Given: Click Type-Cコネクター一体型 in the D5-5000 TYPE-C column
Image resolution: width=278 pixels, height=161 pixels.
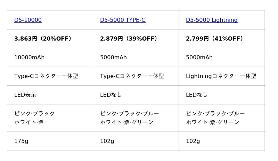Looking at the screenshot, I should (x=132, y=76).
